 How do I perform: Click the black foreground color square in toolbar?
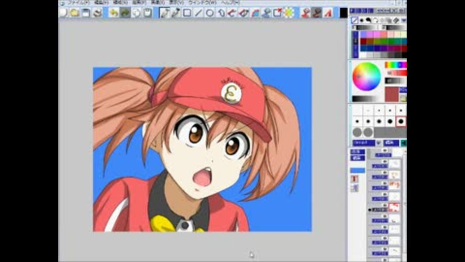pyautogui.click(x=343, y=13)
